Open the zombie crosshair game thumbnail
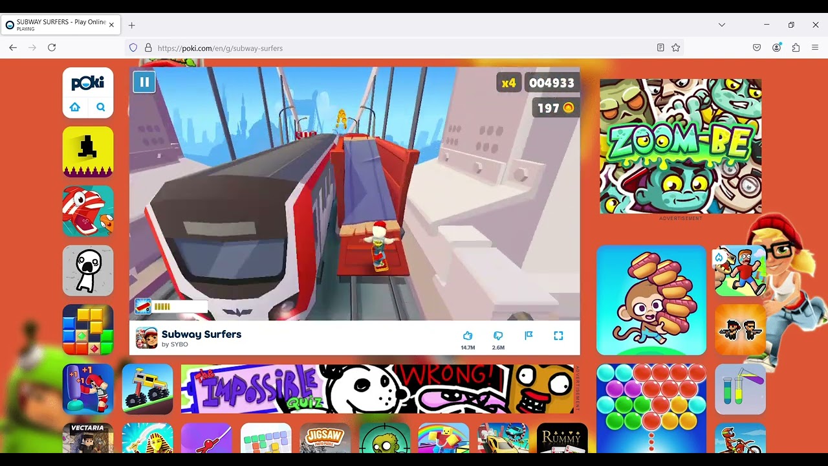828x466 pixels. pyautogui.click(x=385, y=438)
